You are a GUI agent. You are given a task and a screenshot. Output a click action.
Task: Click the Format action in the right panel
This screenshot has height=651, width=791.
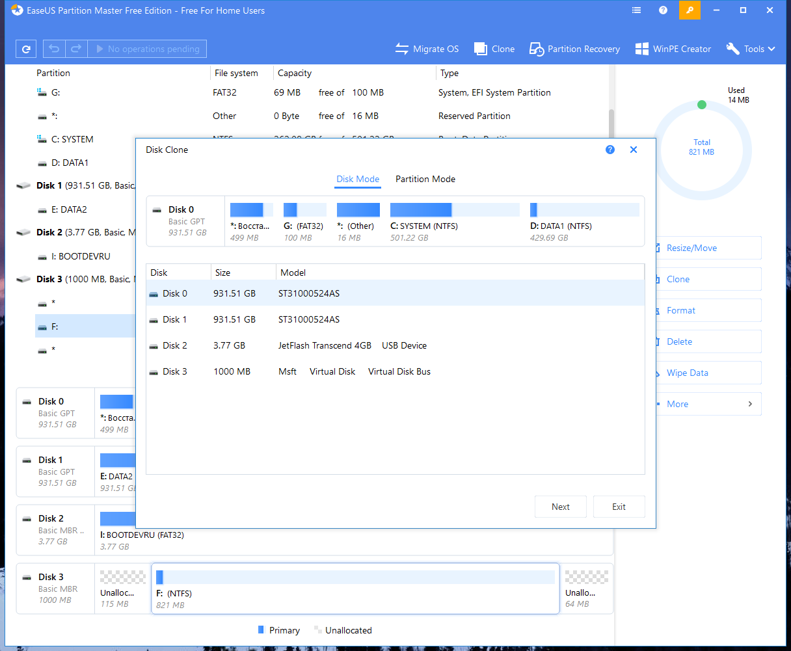708,310
